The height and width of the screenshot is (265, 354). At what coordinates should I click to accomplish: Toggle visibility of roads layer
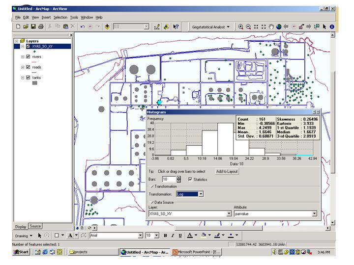[28, 67]
